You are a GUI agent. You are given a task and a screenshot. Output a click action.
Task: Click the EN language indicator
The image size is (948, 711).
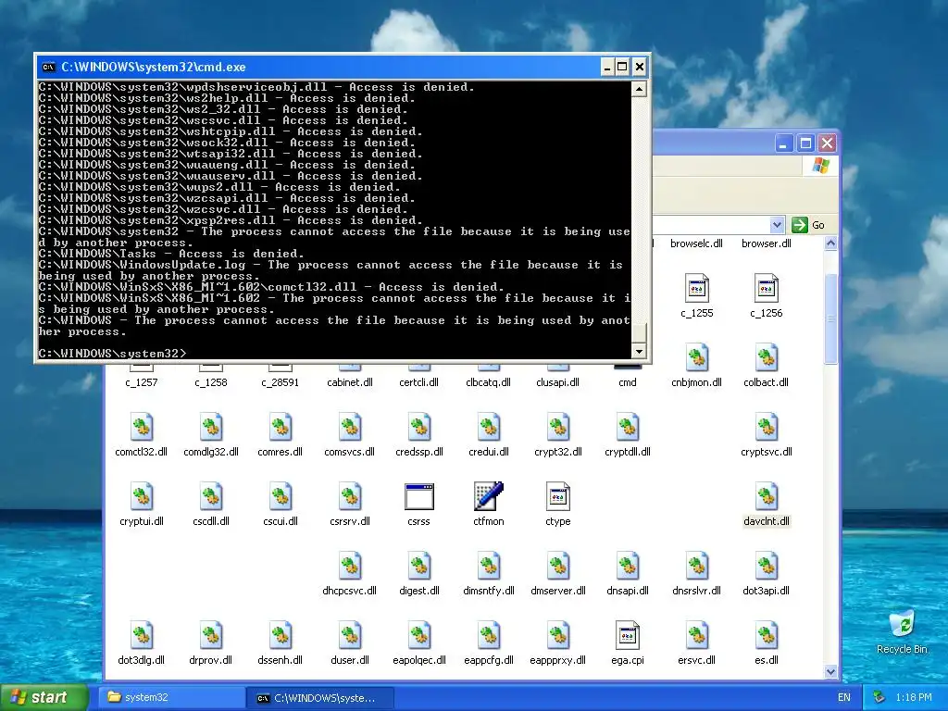click(844, 698)
